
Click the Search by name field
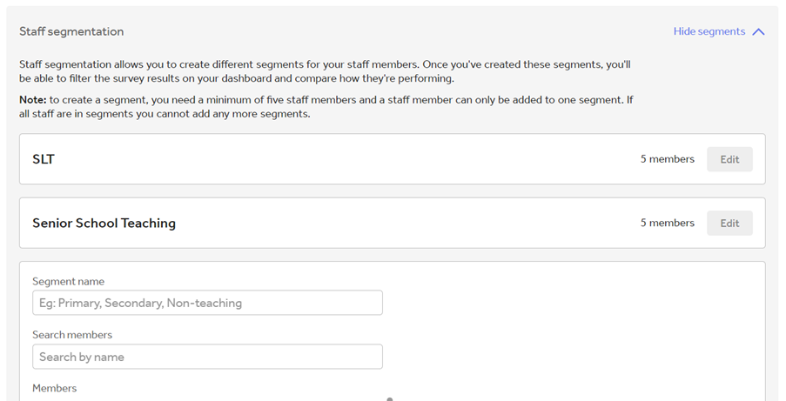point(207,357)
